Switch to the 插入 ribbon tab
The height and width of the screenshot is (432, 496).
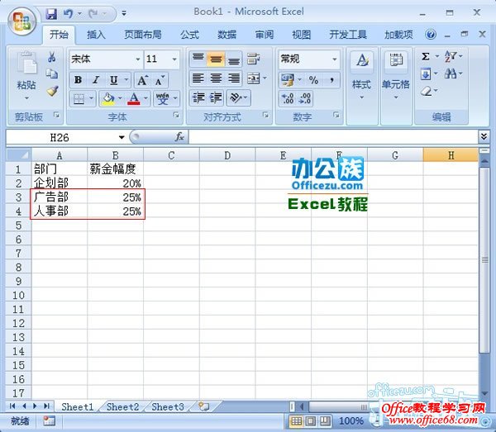pyautogui.click(x=96, y=34)
